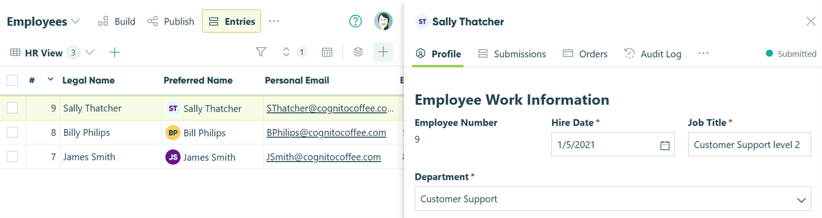This screenshot has height=218, width=822.
Task: Click the Job Title input field
Action: click(x=749, y=145)
